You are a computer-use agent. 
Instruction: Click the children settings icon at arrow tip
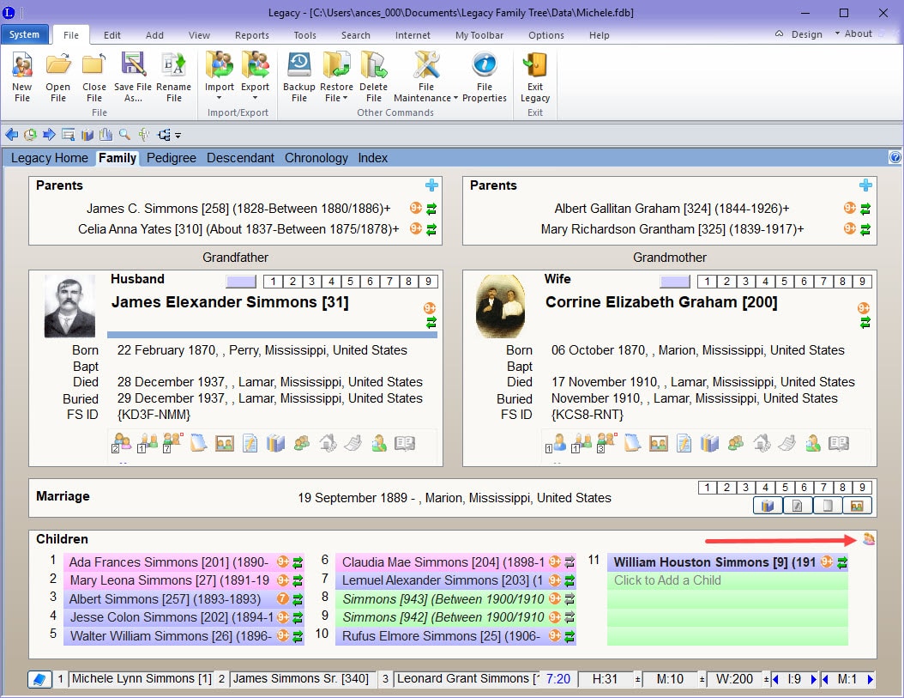click(x=868, y=539)
